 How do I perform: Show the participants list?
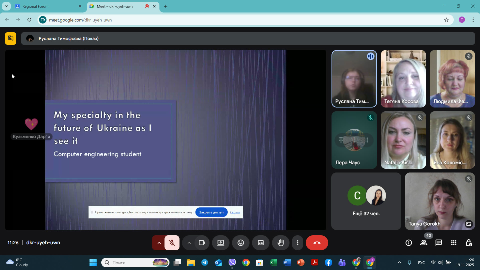coord(423,243)
